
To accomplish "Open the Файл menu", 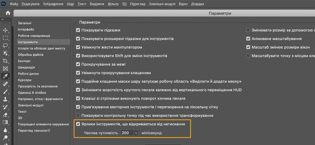I will pyautogui.click(x=14, y=4).
